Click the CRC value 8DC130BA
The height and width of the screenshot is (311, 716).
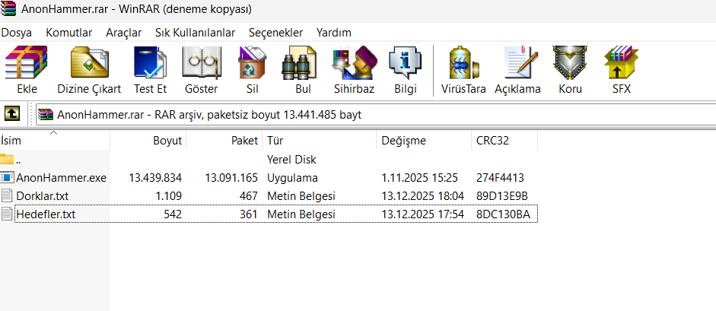click(x=503, y=214)
